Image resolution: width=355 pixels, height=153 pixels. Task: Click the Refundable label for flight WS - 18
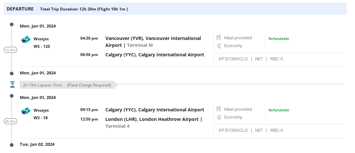click(x=279, y=110)
